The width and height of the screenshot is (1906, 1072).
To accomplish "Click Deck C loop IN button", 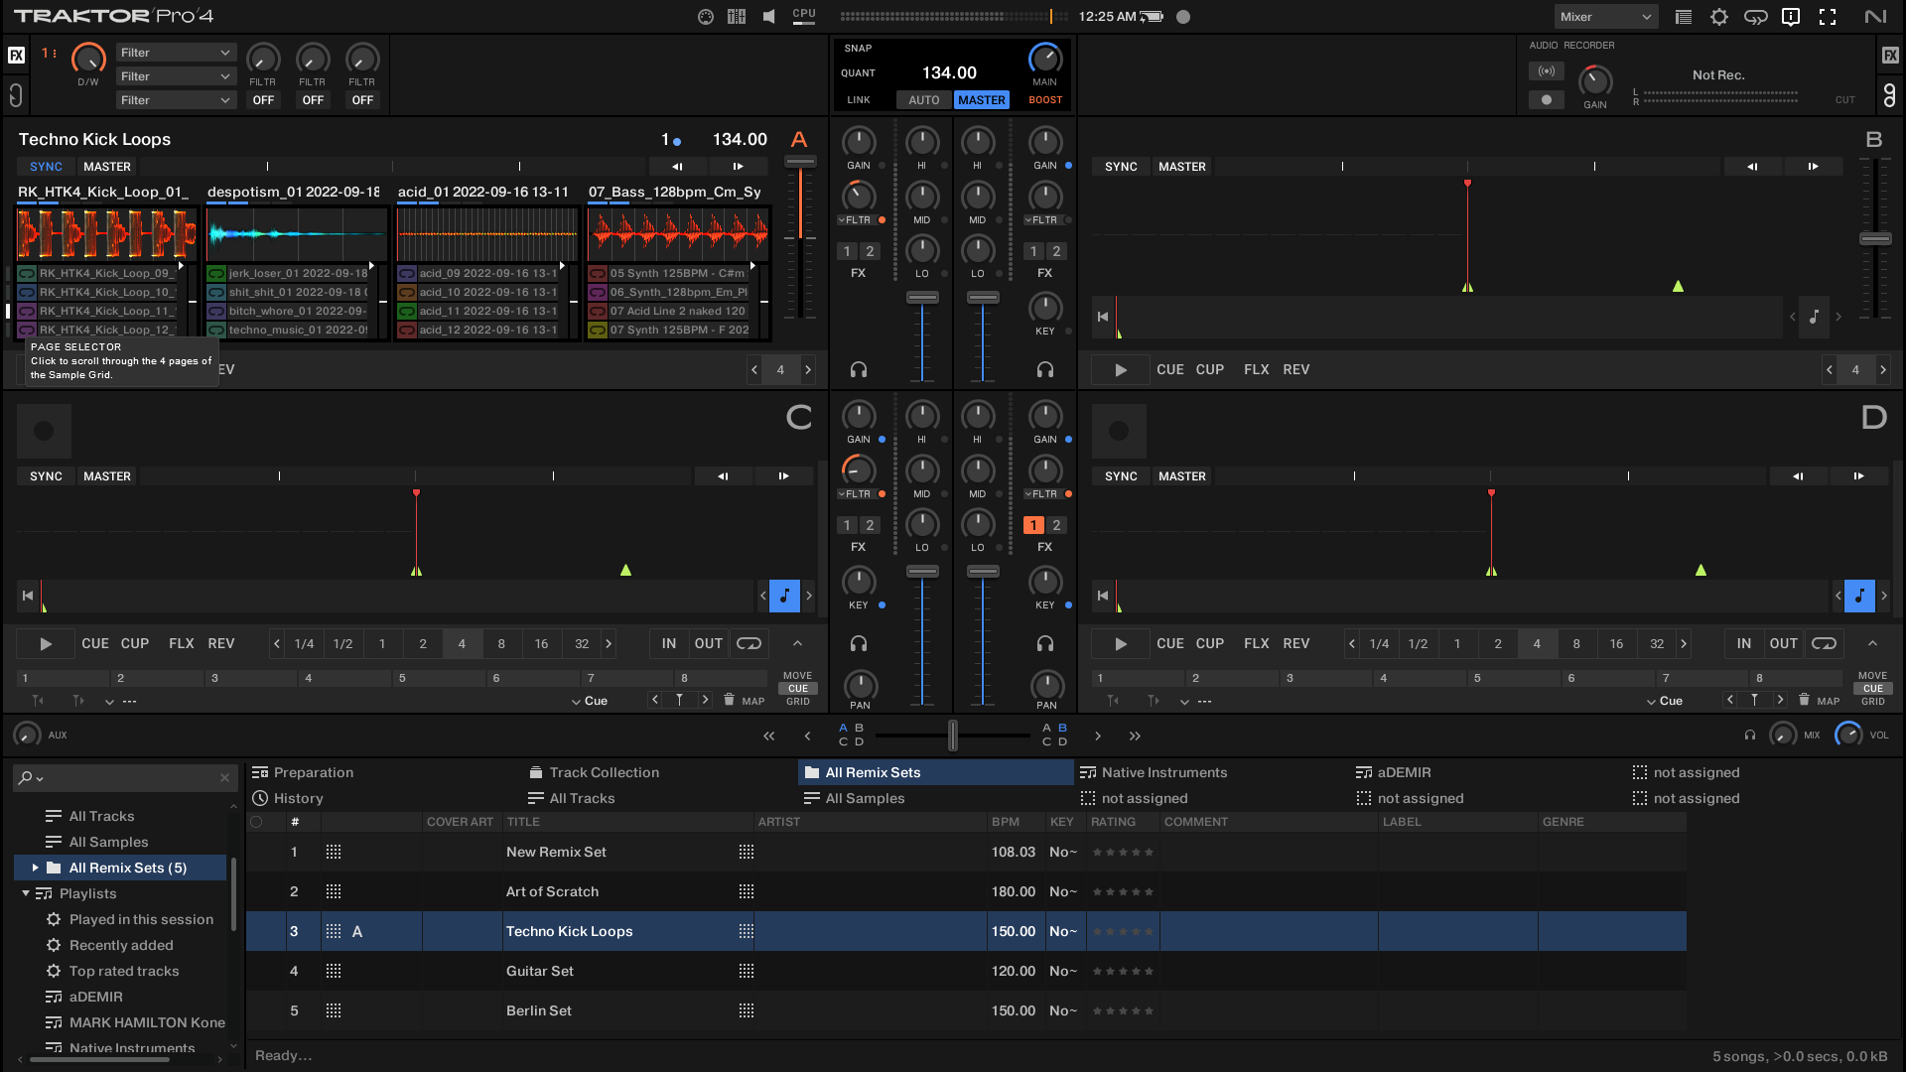I will (669, 643).
